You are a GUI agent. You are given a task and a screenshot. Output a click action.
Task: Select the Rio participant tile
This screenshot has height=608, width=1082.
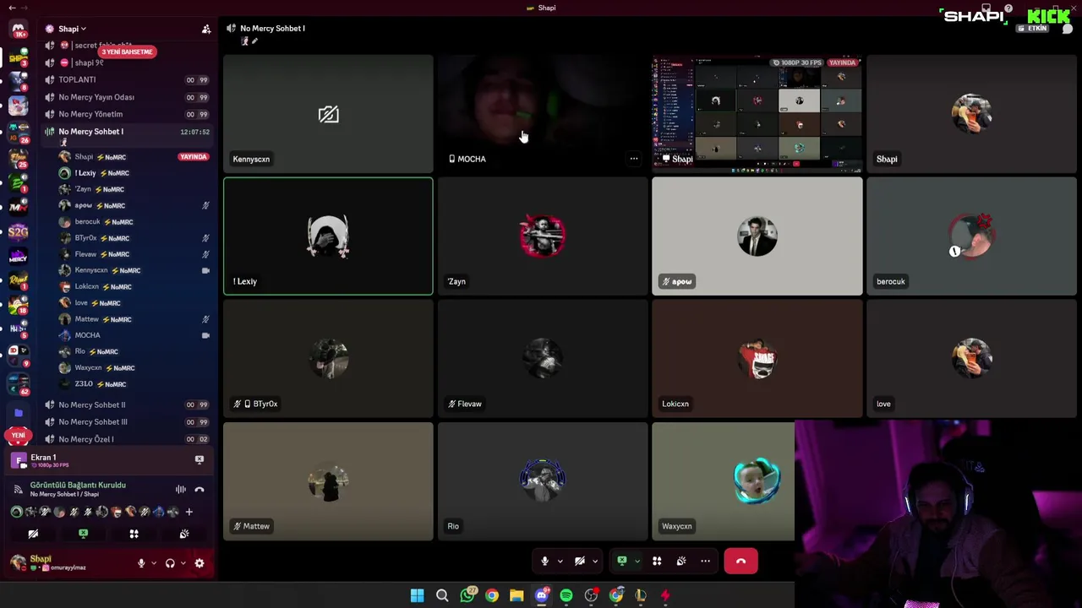pyautogui.click(x=543, y=481)
